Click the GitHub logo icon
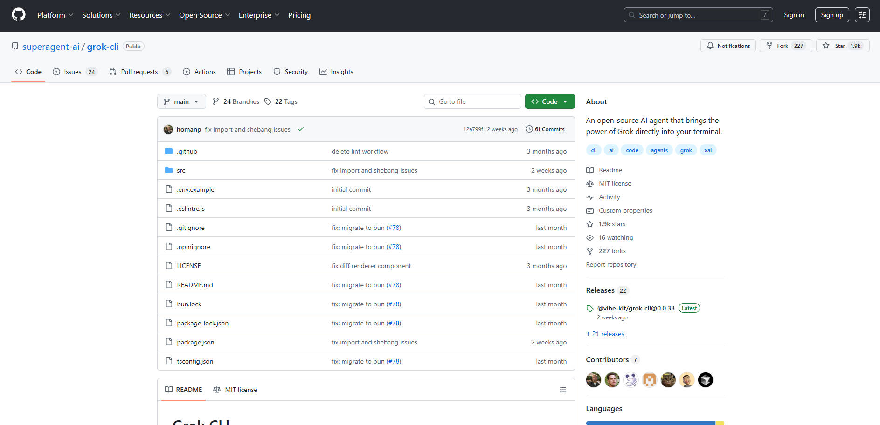This screenshot has height=425, width=880. click(19, 15)
